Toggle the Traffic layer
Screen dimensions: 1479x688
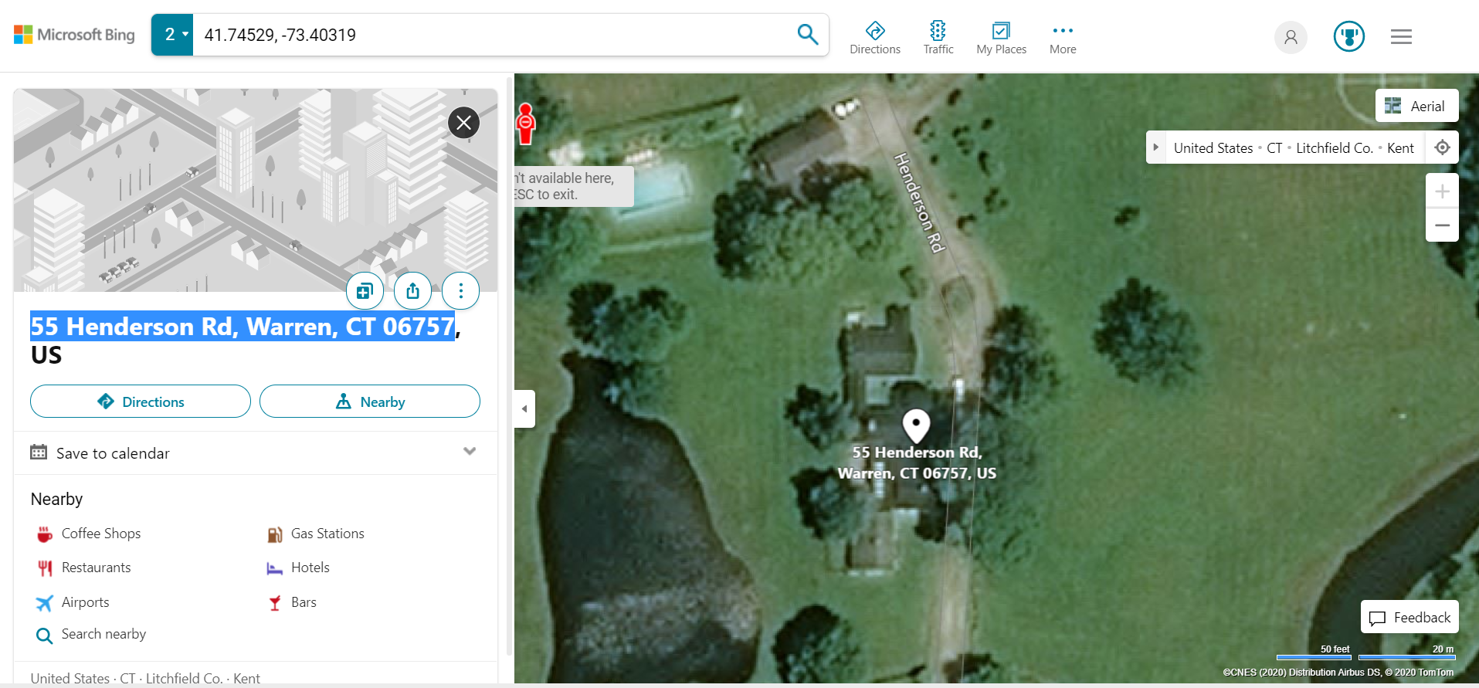tap(938, 37)
